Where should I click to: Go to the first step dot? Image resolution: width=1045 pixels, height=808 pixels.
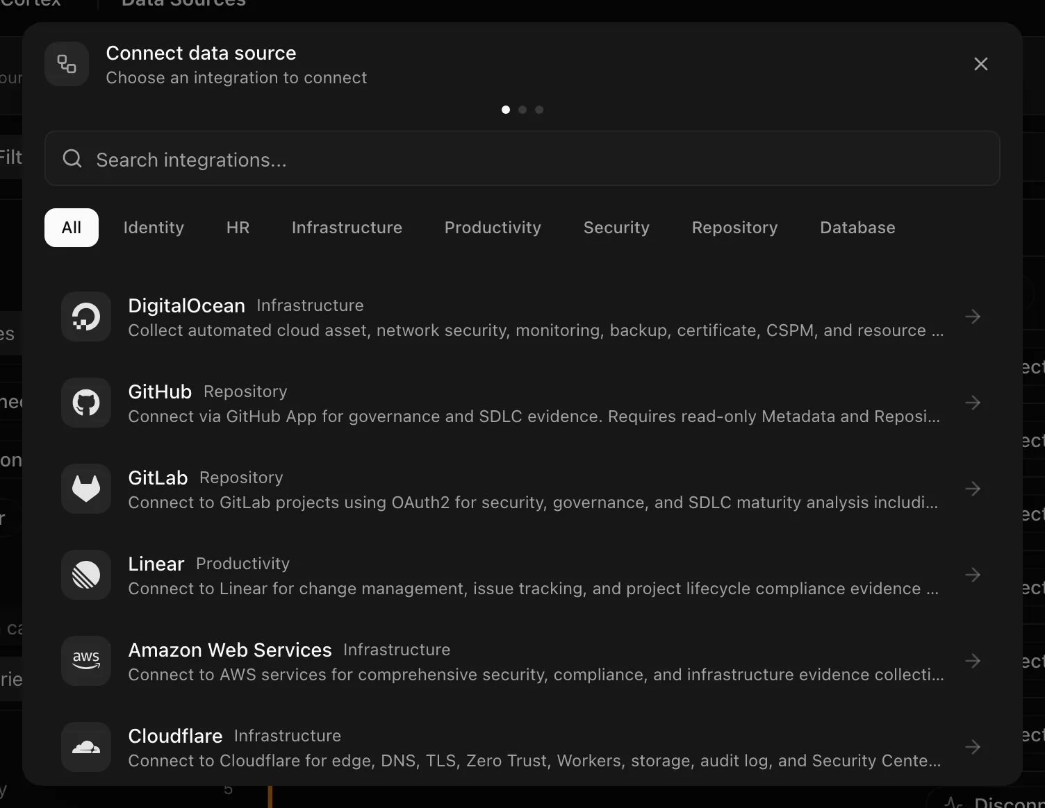coord(506,110)
